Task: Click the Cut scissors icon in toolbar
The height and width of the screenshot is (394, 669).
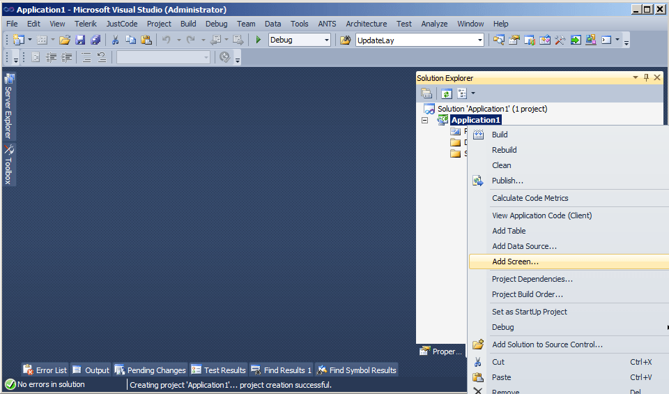Action: tap(115, 40)
